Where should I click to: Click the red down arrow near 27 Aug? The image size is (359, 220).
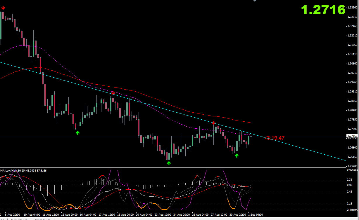click(214, 123)
